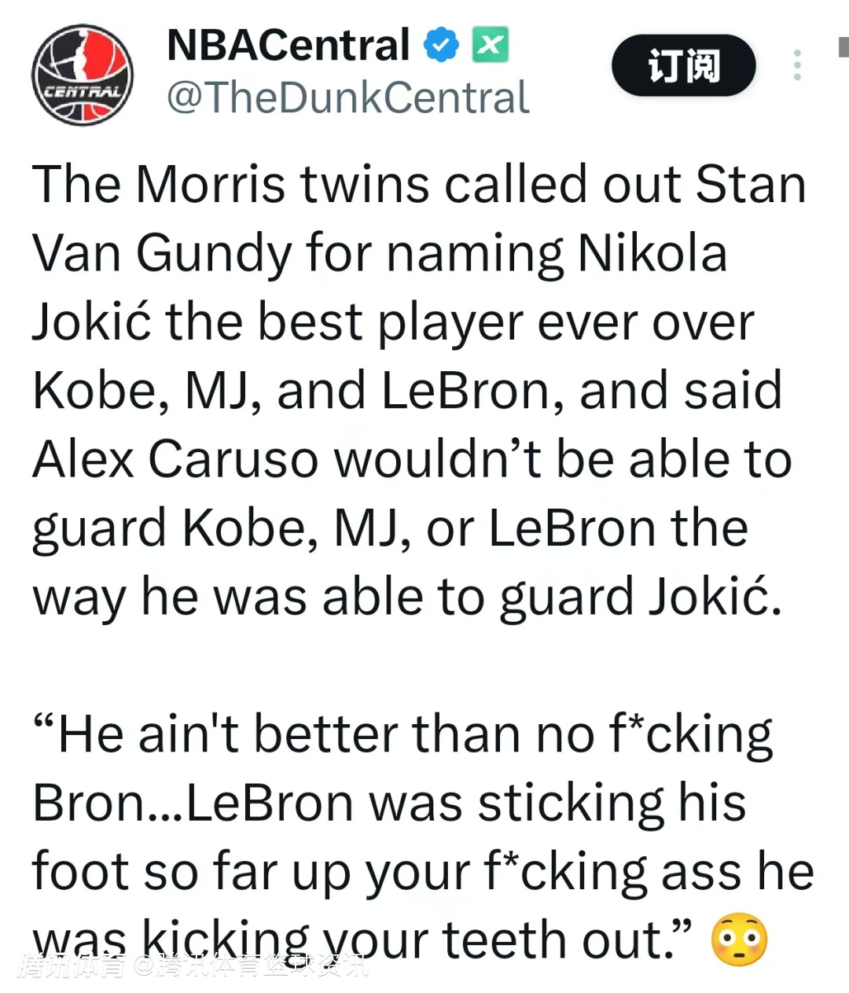The image size is (849, 993).
Task: Open the @TheDunkCentral handle link
Action: 348,97
